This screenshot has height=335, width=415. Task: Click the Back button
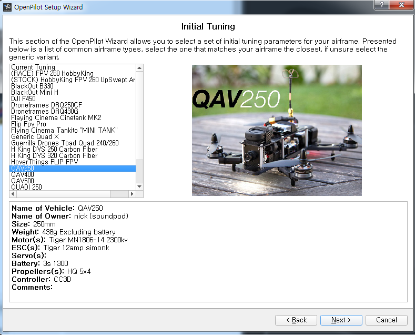pos(296,320)
